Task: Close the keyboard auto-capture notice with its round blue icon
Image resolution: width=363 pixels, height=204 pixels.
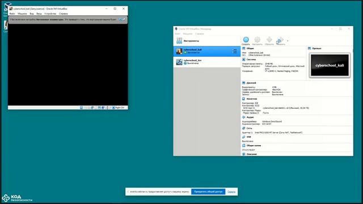Action: [x=120, y=19]
